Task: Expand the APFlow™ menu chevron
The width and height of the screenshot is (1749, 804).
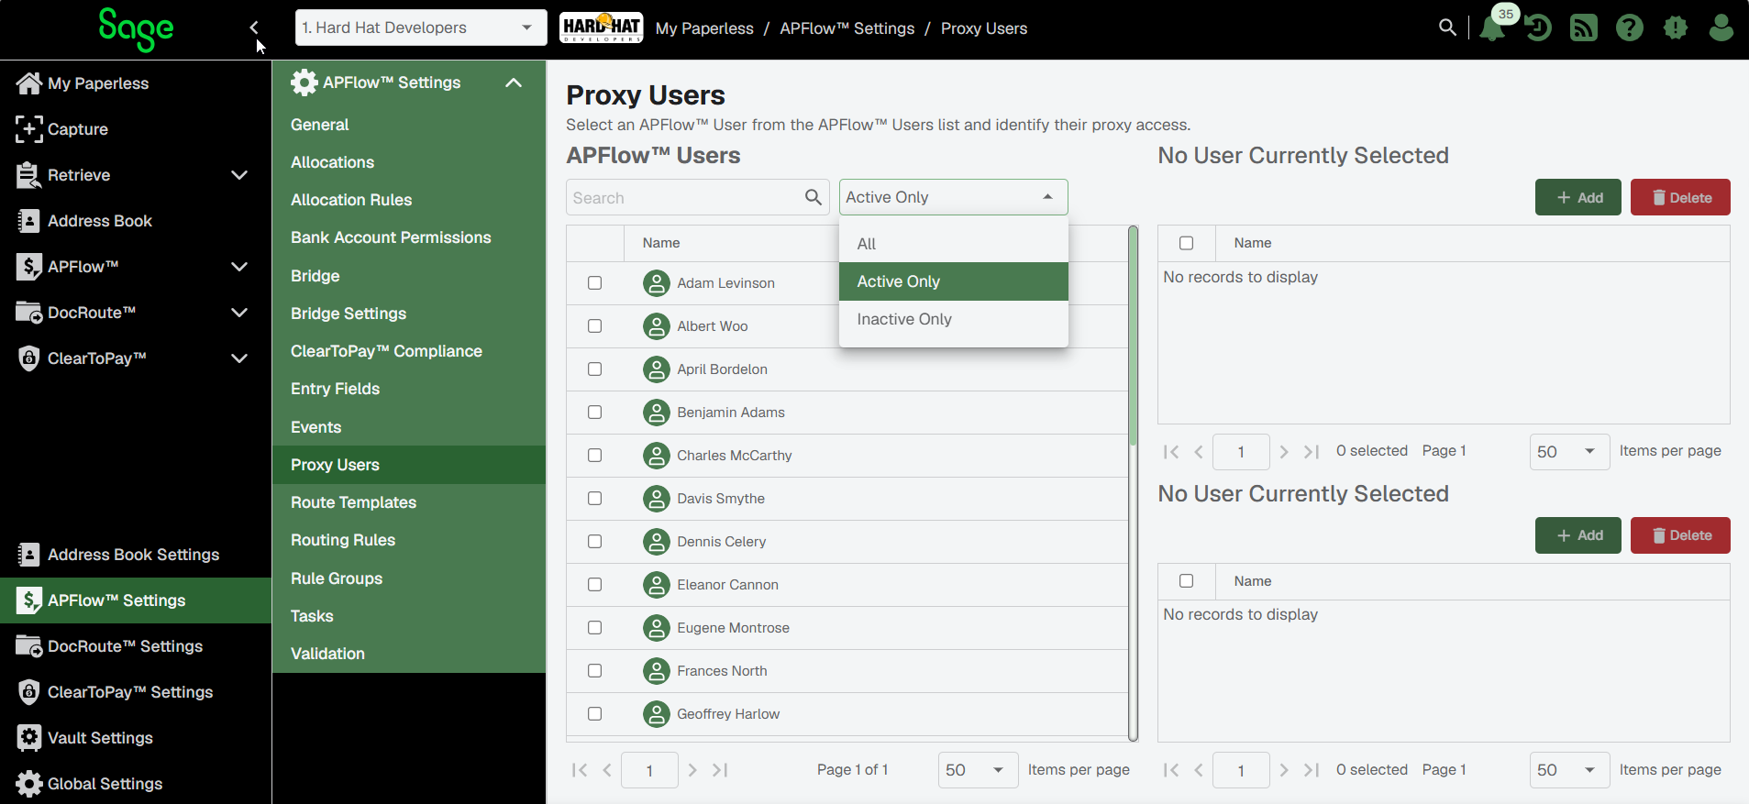Action: coord(239,267)
